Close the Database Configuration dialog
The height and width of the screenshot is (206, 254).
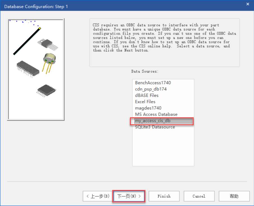(248, 4)
